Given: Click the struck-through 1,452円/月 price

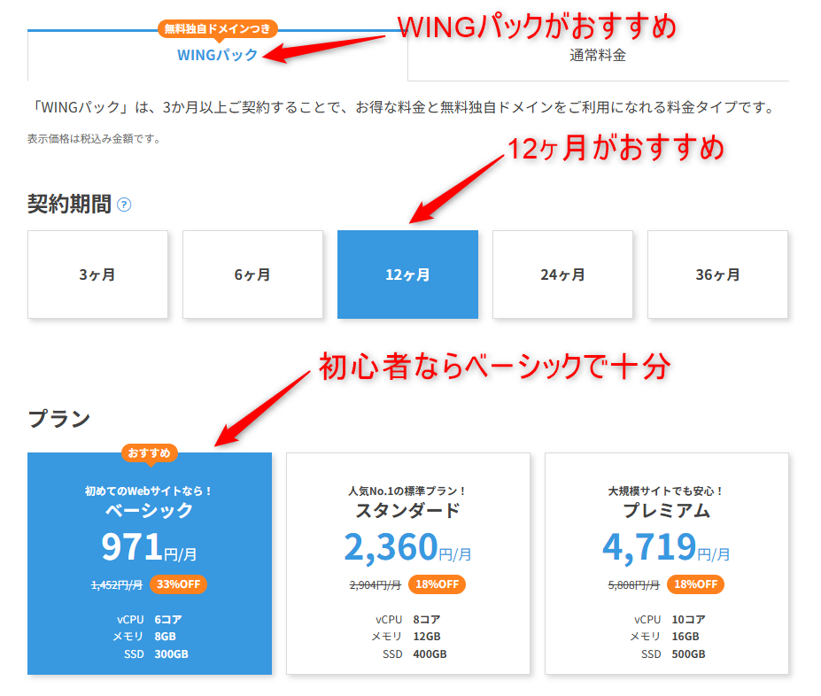Looking at the screenshot, I should 117,585.
